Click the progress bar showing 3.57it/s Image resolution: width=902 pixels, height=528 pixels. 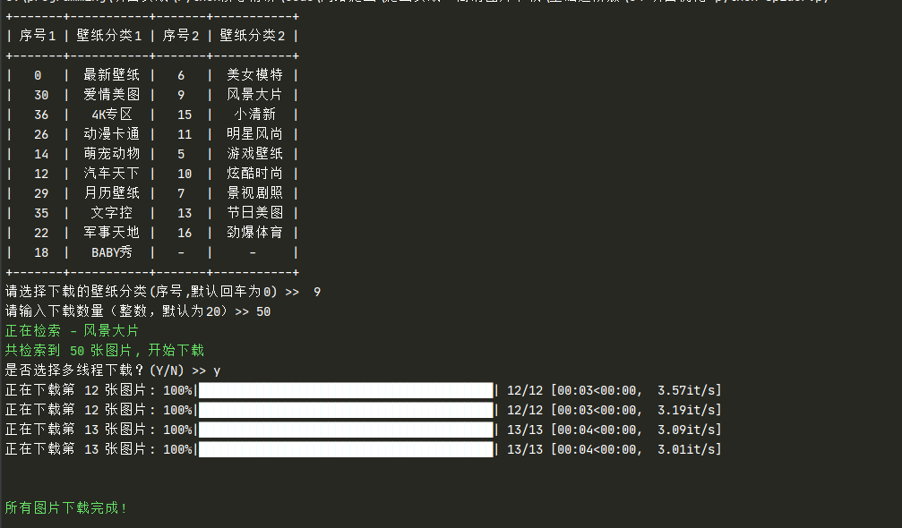346,390
